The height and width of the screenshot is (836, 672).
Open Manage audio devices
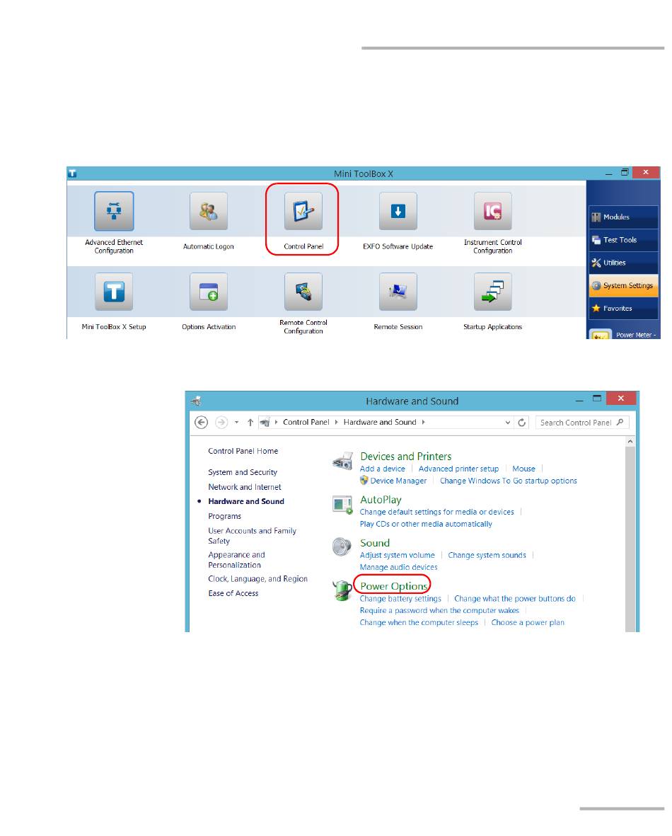point(398,567)
